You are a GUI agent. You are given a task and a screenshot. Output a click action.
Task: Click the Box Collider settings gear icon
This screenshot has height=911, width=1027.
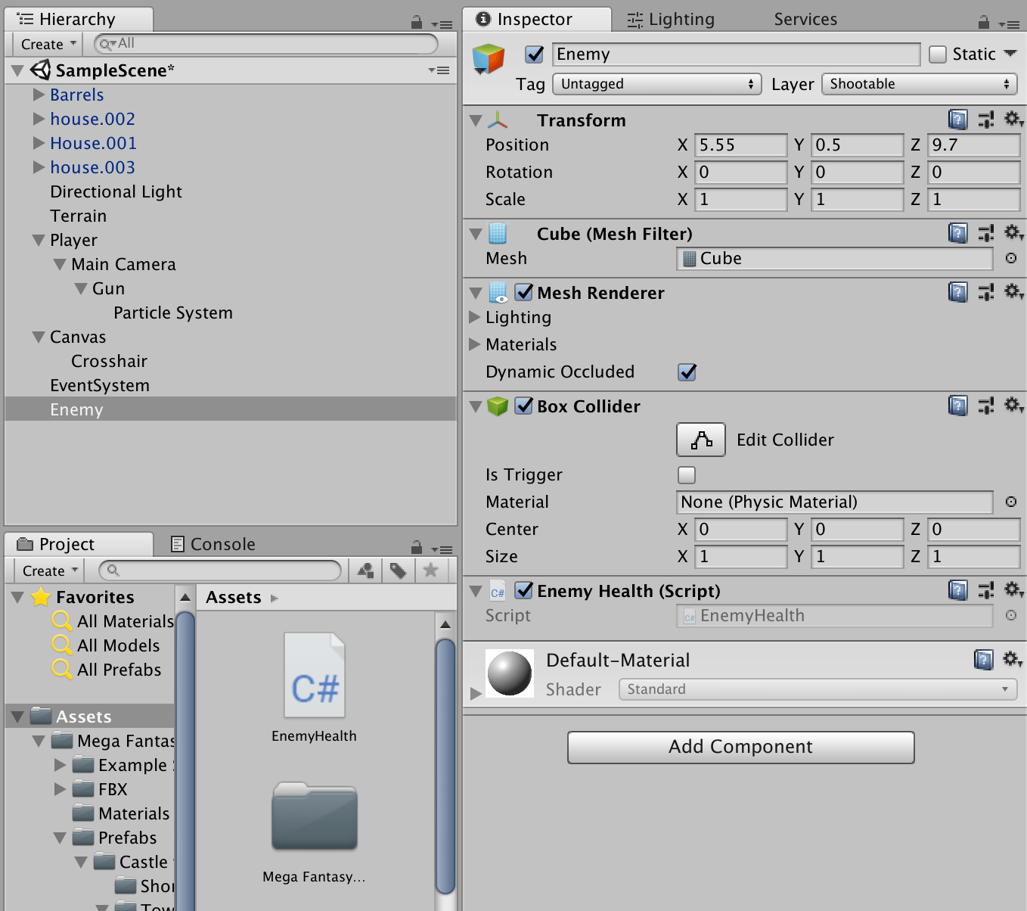(x=1013, y=406)
